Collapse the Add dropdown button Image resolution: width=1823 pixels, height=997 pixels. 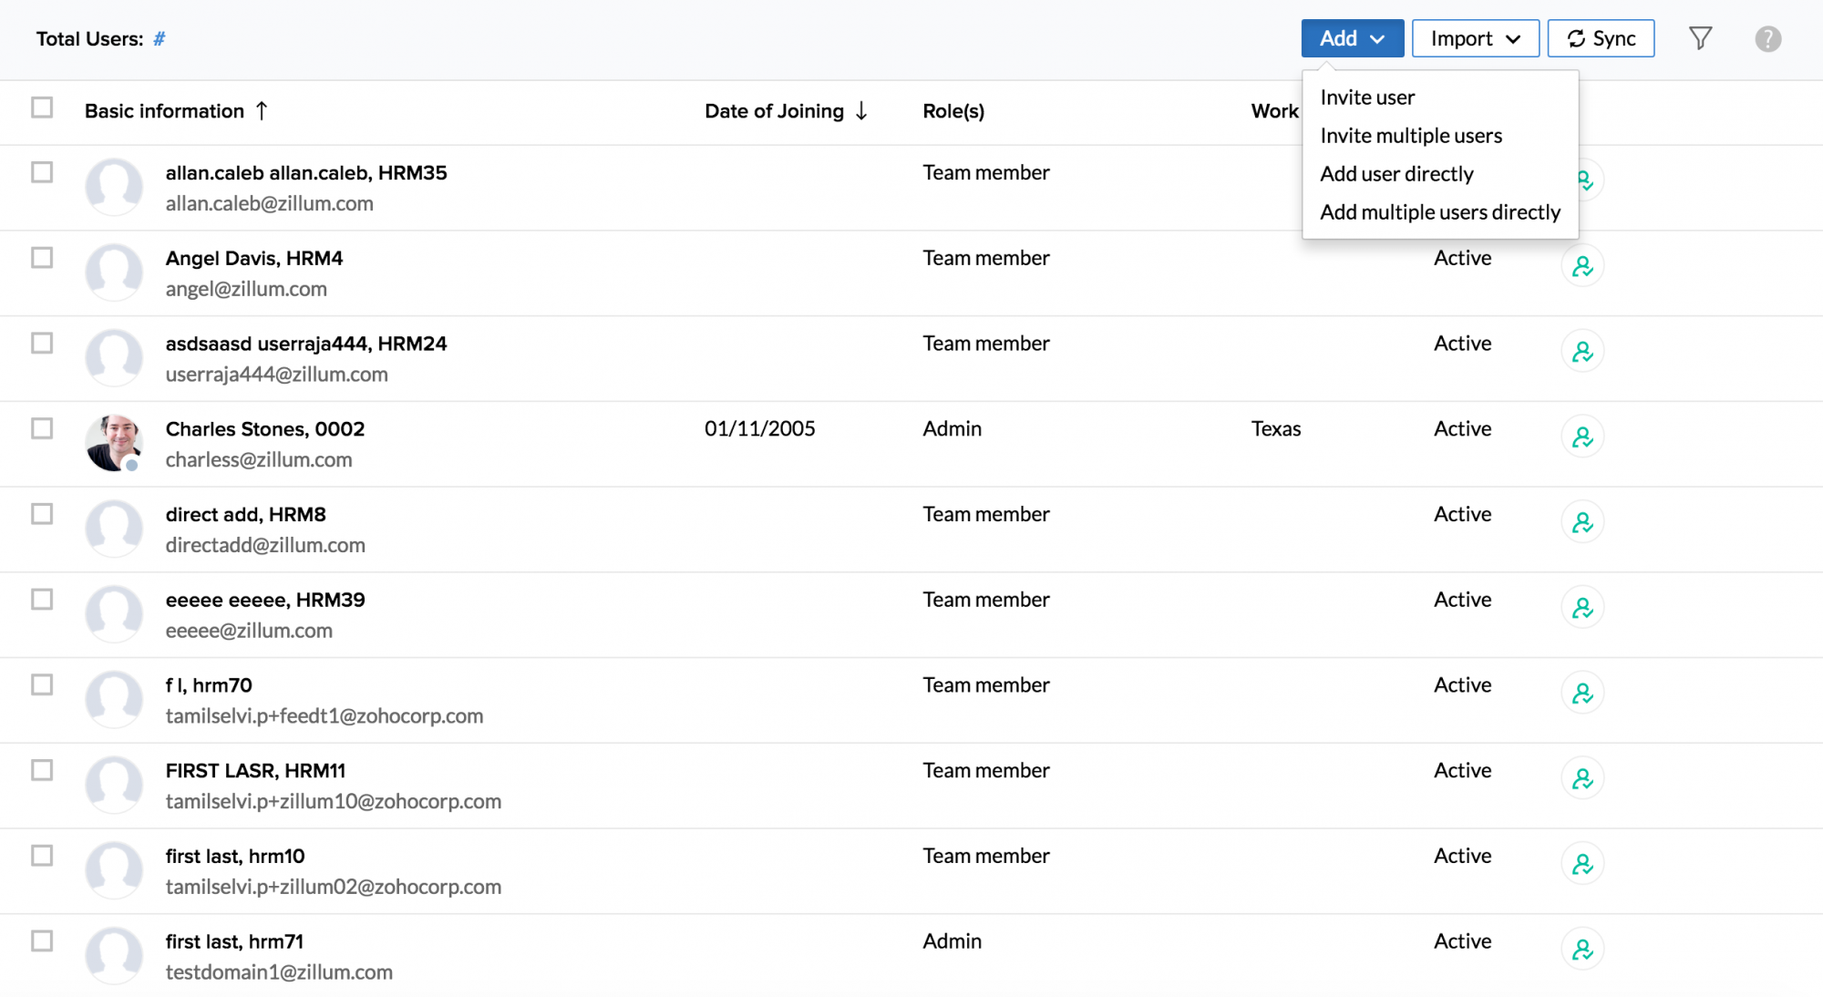1352,38
